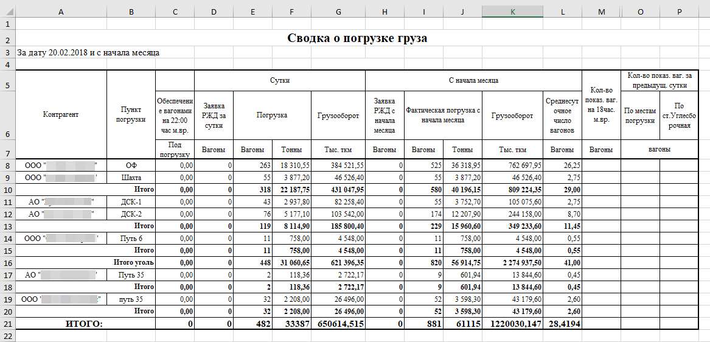The width and height of the screenshot is (710, 342).
Task: Select the 'ИТОГО:' label cell
Action: [x=86, y=323]
